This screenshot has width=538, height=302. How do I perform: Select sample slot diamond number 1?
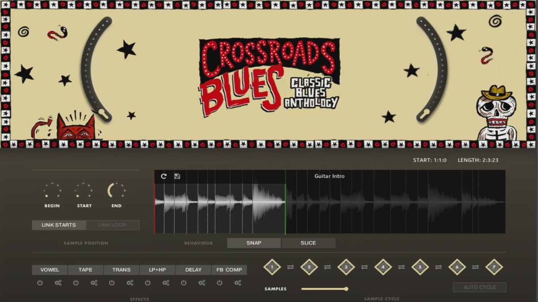click(x=272, y=267)
